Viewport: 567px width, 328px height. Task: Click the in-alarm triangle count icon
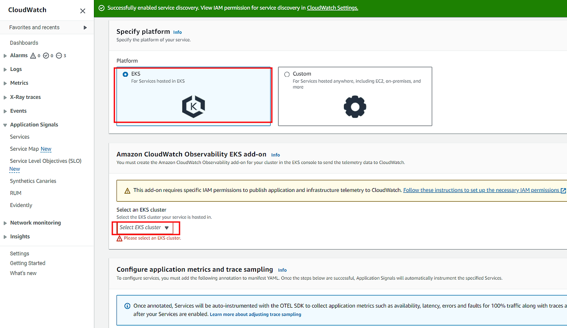pyautogui.click(x=33, y=56)
